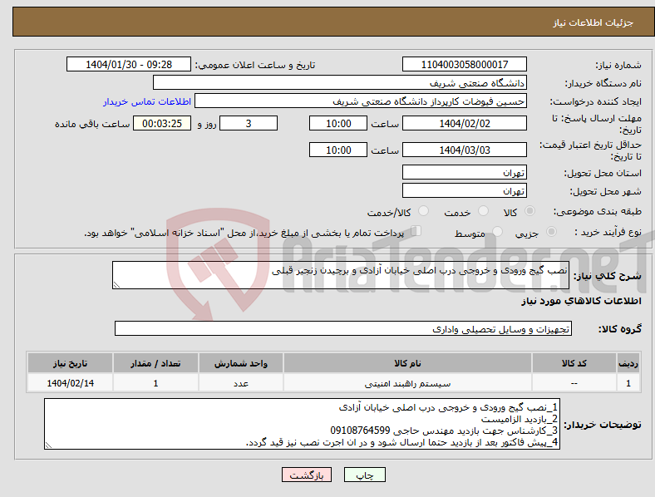The height and width of the screenshot is (497, 655).
Task: Click the سیستم راهبند امنیتی table cell
Action: pos(407,383)
